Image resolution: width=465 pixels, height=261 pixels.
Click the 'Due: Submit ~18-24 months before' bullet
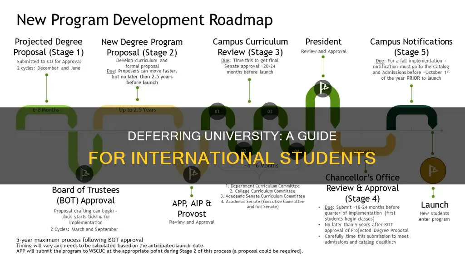(x=362, y=213)
